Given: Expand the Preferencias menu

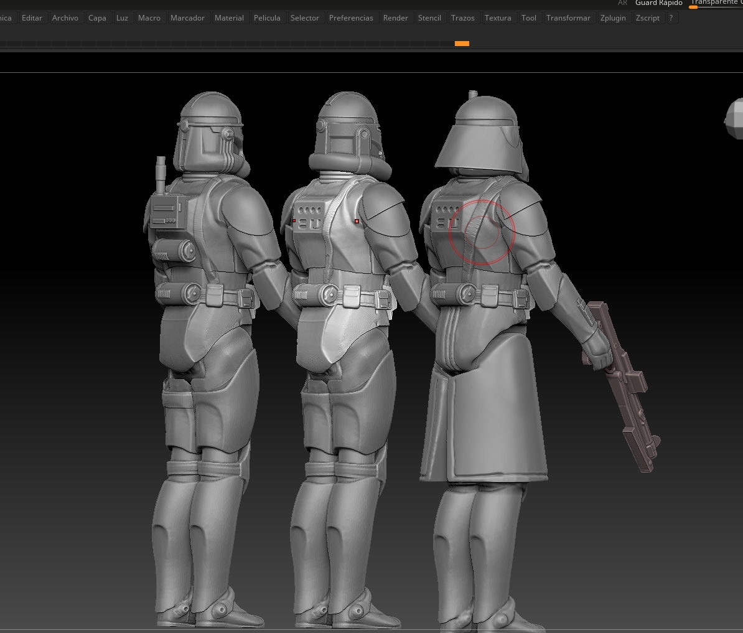Looking at the screenshot, I should point(351,18).
